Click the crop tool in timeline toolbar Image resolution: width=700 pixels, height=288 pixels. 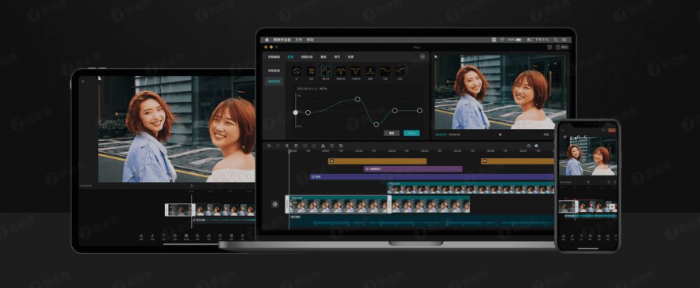[341, 146]
